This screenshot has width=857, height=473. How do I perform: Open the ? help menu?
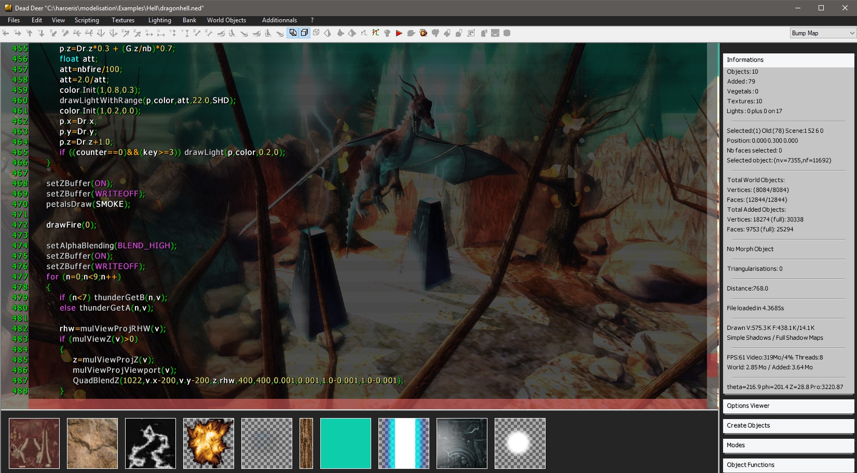(x=312, y=20)
